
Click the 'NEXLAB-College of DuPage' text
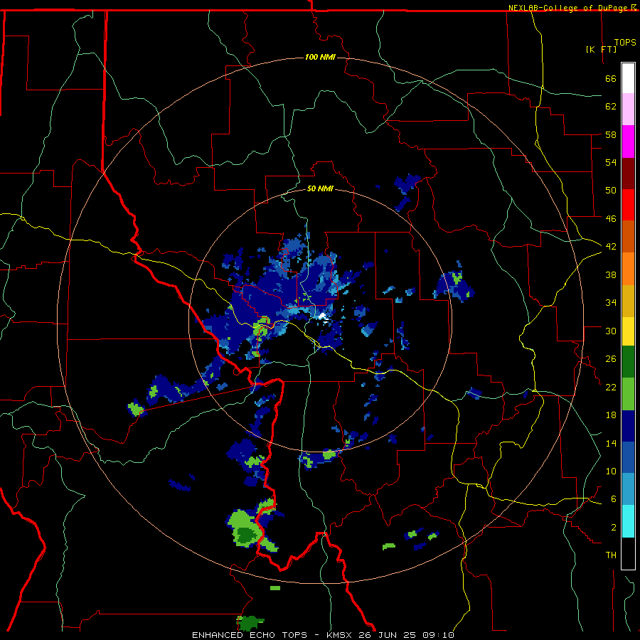click(x=569, y=8)
